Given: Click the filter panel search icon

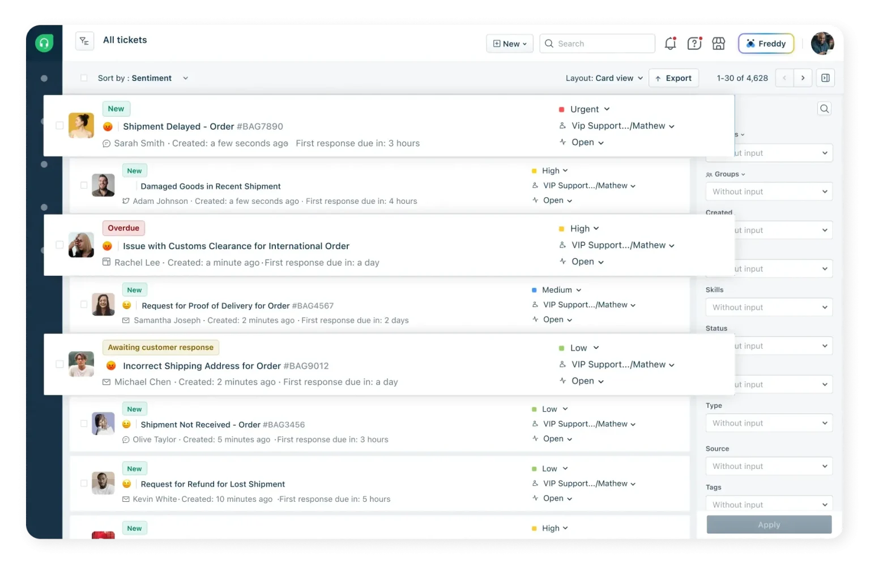Looking at the screenshot, I should (824, 109).
